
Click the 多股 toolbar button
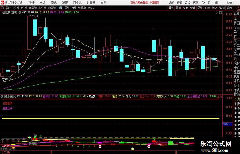(185, 8)
